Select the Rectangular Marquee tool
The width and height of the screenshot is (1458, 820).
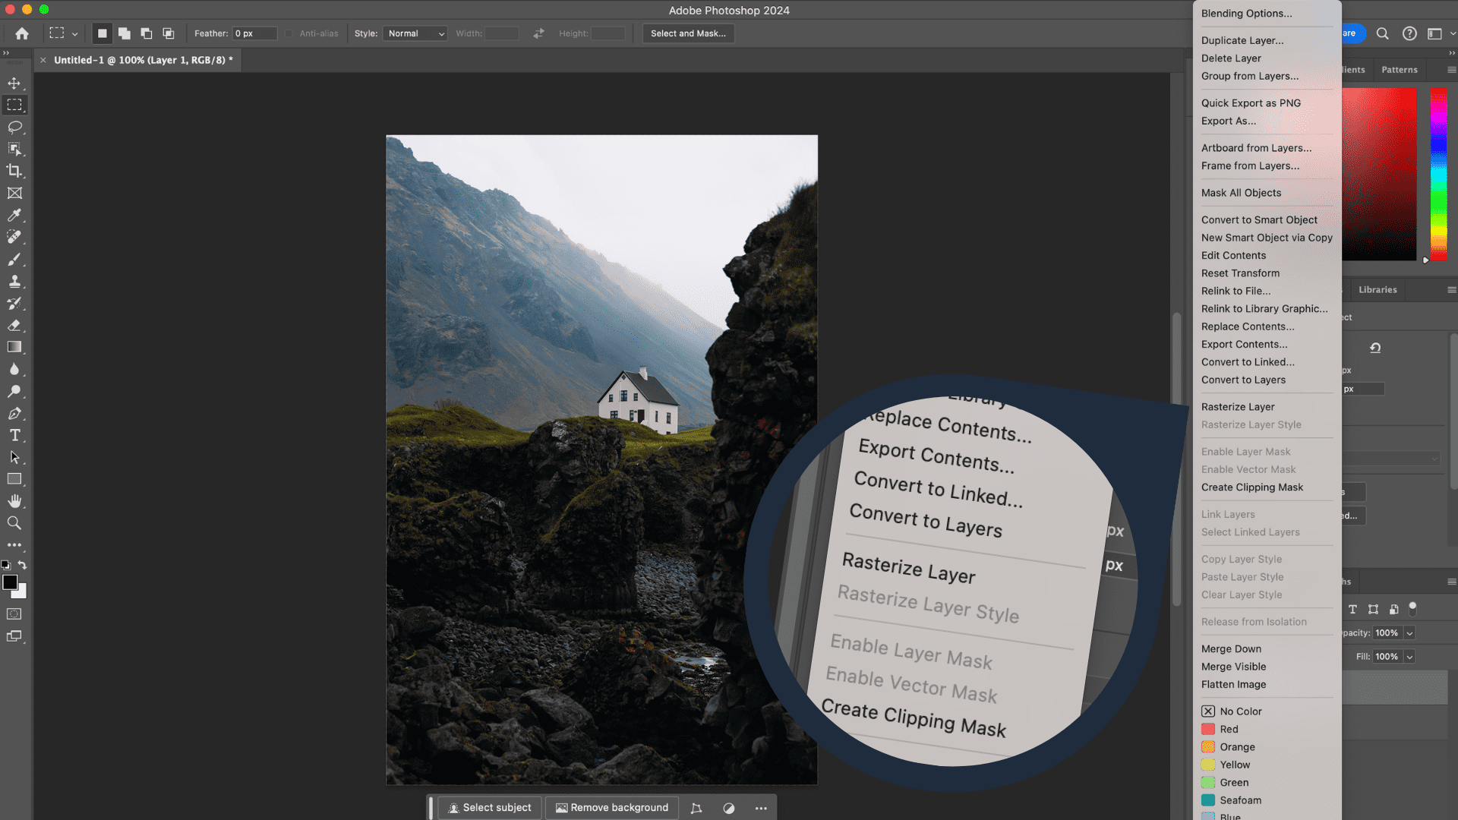tap(15, 105)
